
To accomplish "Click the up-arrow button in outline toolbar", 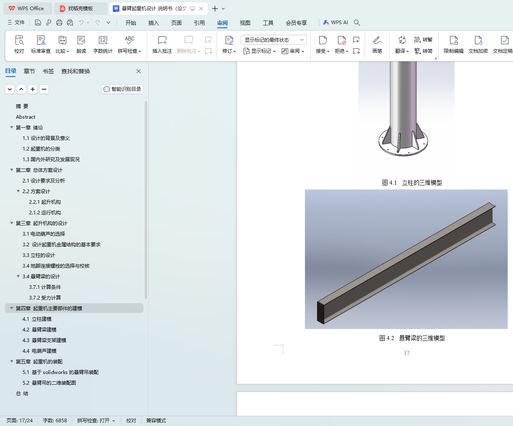I will click(21, 89).
